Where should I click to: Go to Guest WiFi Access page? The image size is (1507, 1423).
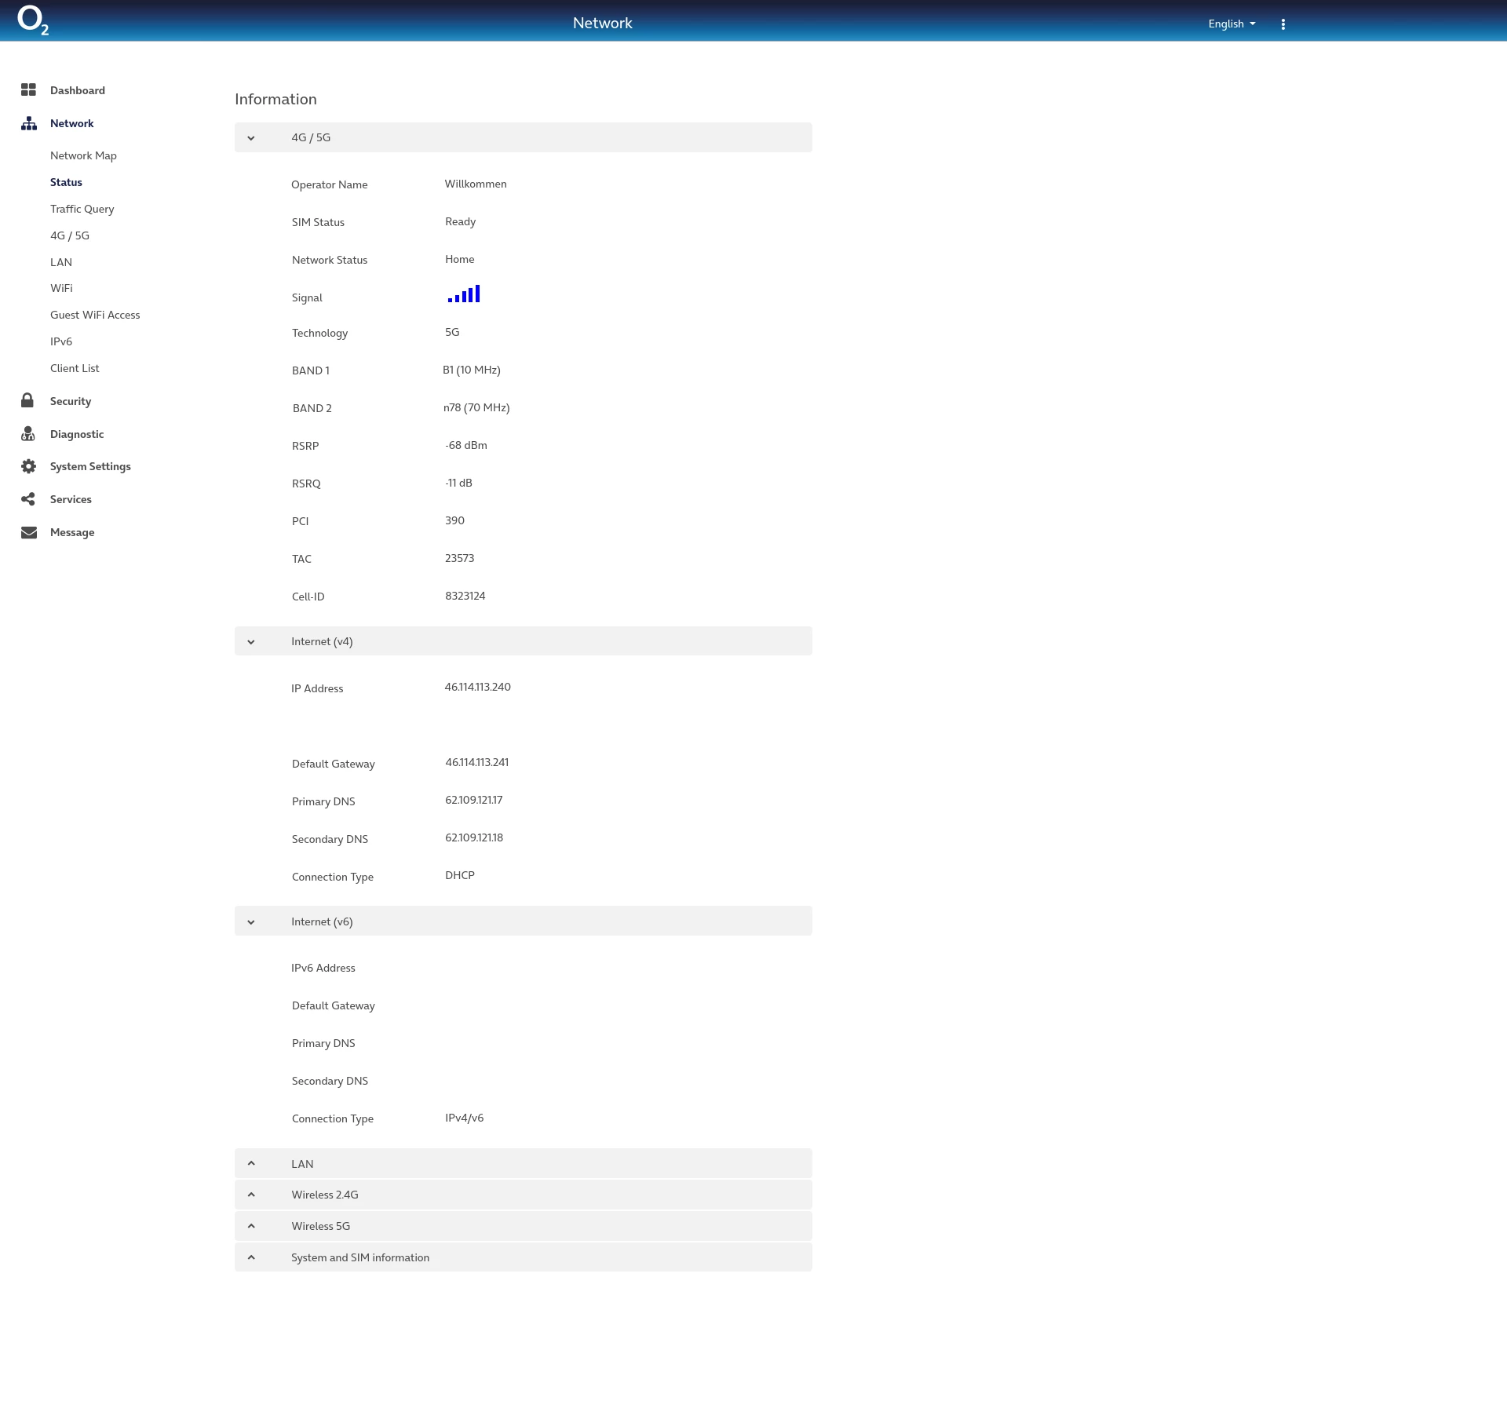tap(95, 315)
